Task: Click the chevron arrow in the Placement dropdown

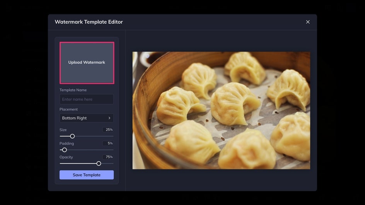Action: [x=109, y=118]
